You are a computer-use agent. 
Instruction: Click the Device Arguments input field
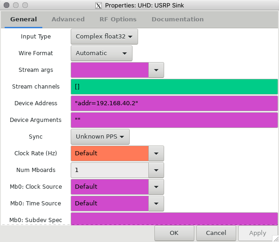(x=174, y=120)
